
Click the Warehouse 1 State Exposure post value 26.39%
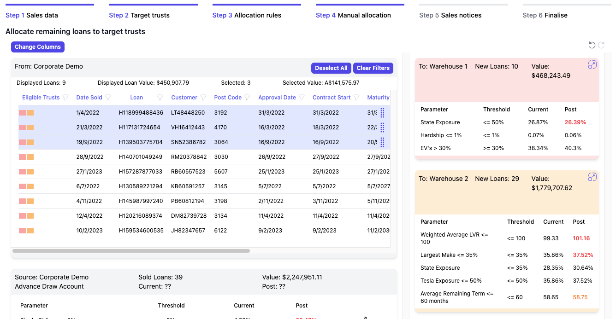[x=576, y=122]
